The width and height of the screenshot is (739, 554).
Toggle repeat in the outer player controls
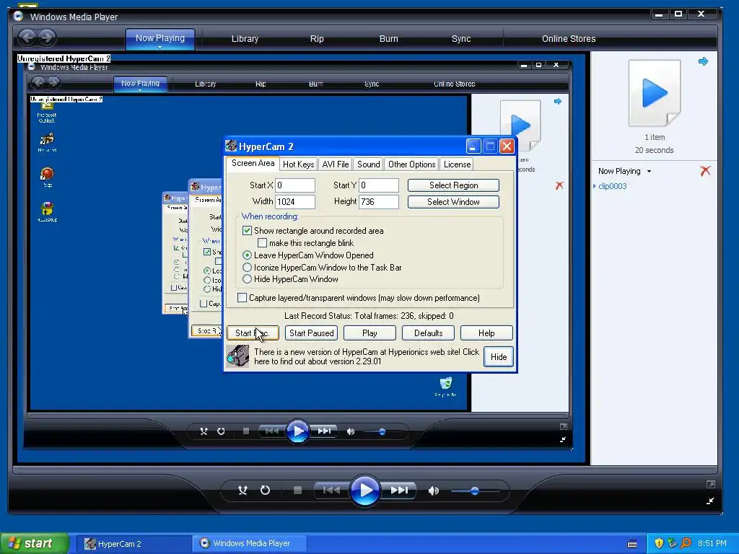coord(266,491)
